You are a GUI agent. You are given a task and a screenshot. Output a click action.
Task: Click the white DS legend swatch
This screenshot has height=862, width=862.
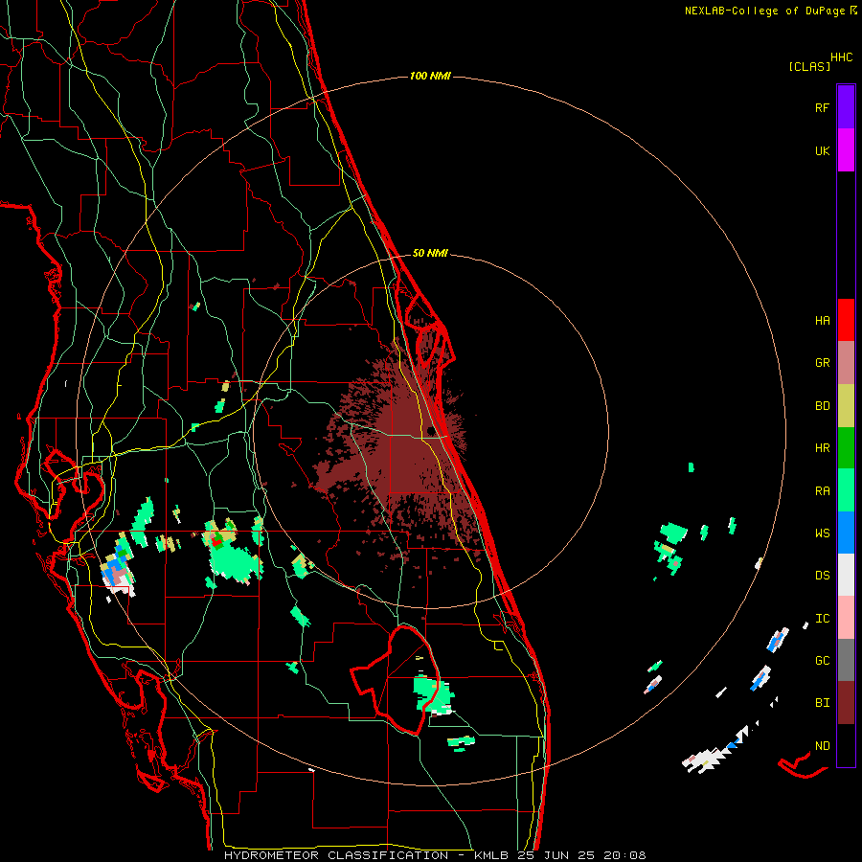click(x=846, y=575)
